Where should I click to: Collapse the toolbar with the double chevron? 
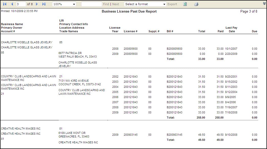coord(264,3)
